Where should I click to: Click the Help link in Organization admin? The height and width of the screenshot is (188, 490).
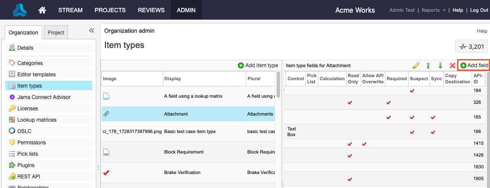482,31
